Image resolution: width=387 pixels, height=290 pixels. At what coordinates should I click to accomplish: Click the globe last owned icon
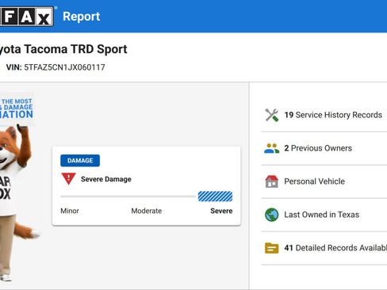272,215
